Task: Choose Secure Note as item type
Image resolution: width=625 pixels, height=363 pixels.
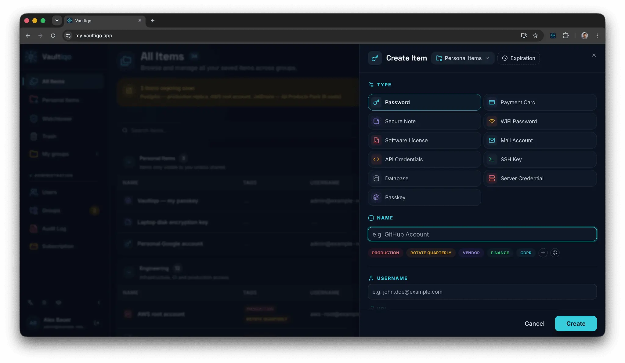Action: coord(424,121)
